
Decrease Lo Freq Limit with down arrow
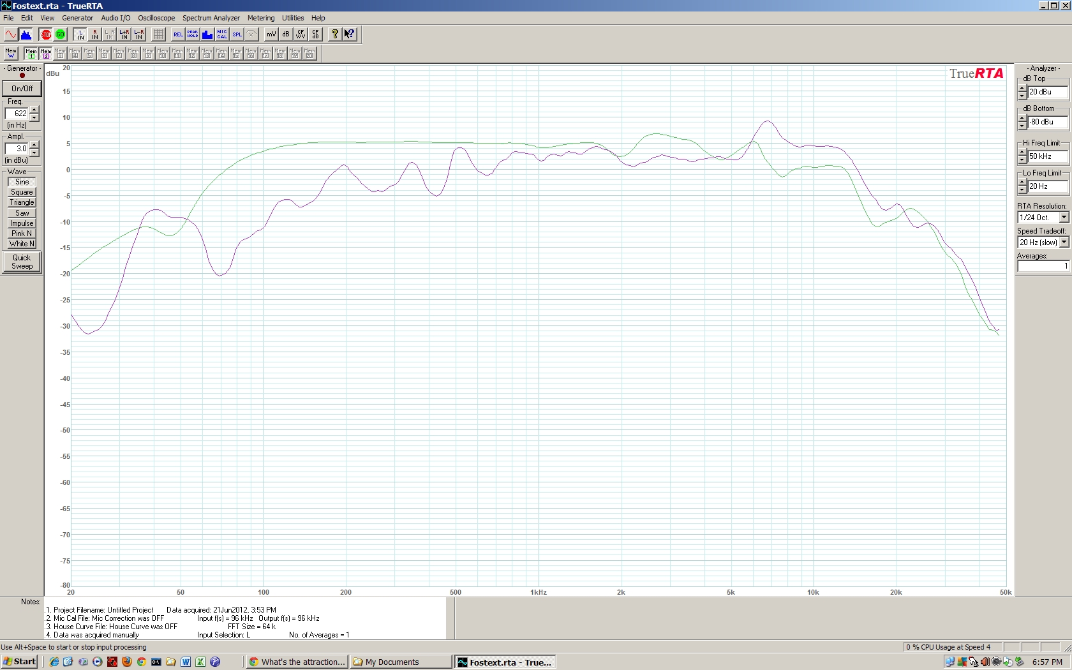click(1022, 190)
